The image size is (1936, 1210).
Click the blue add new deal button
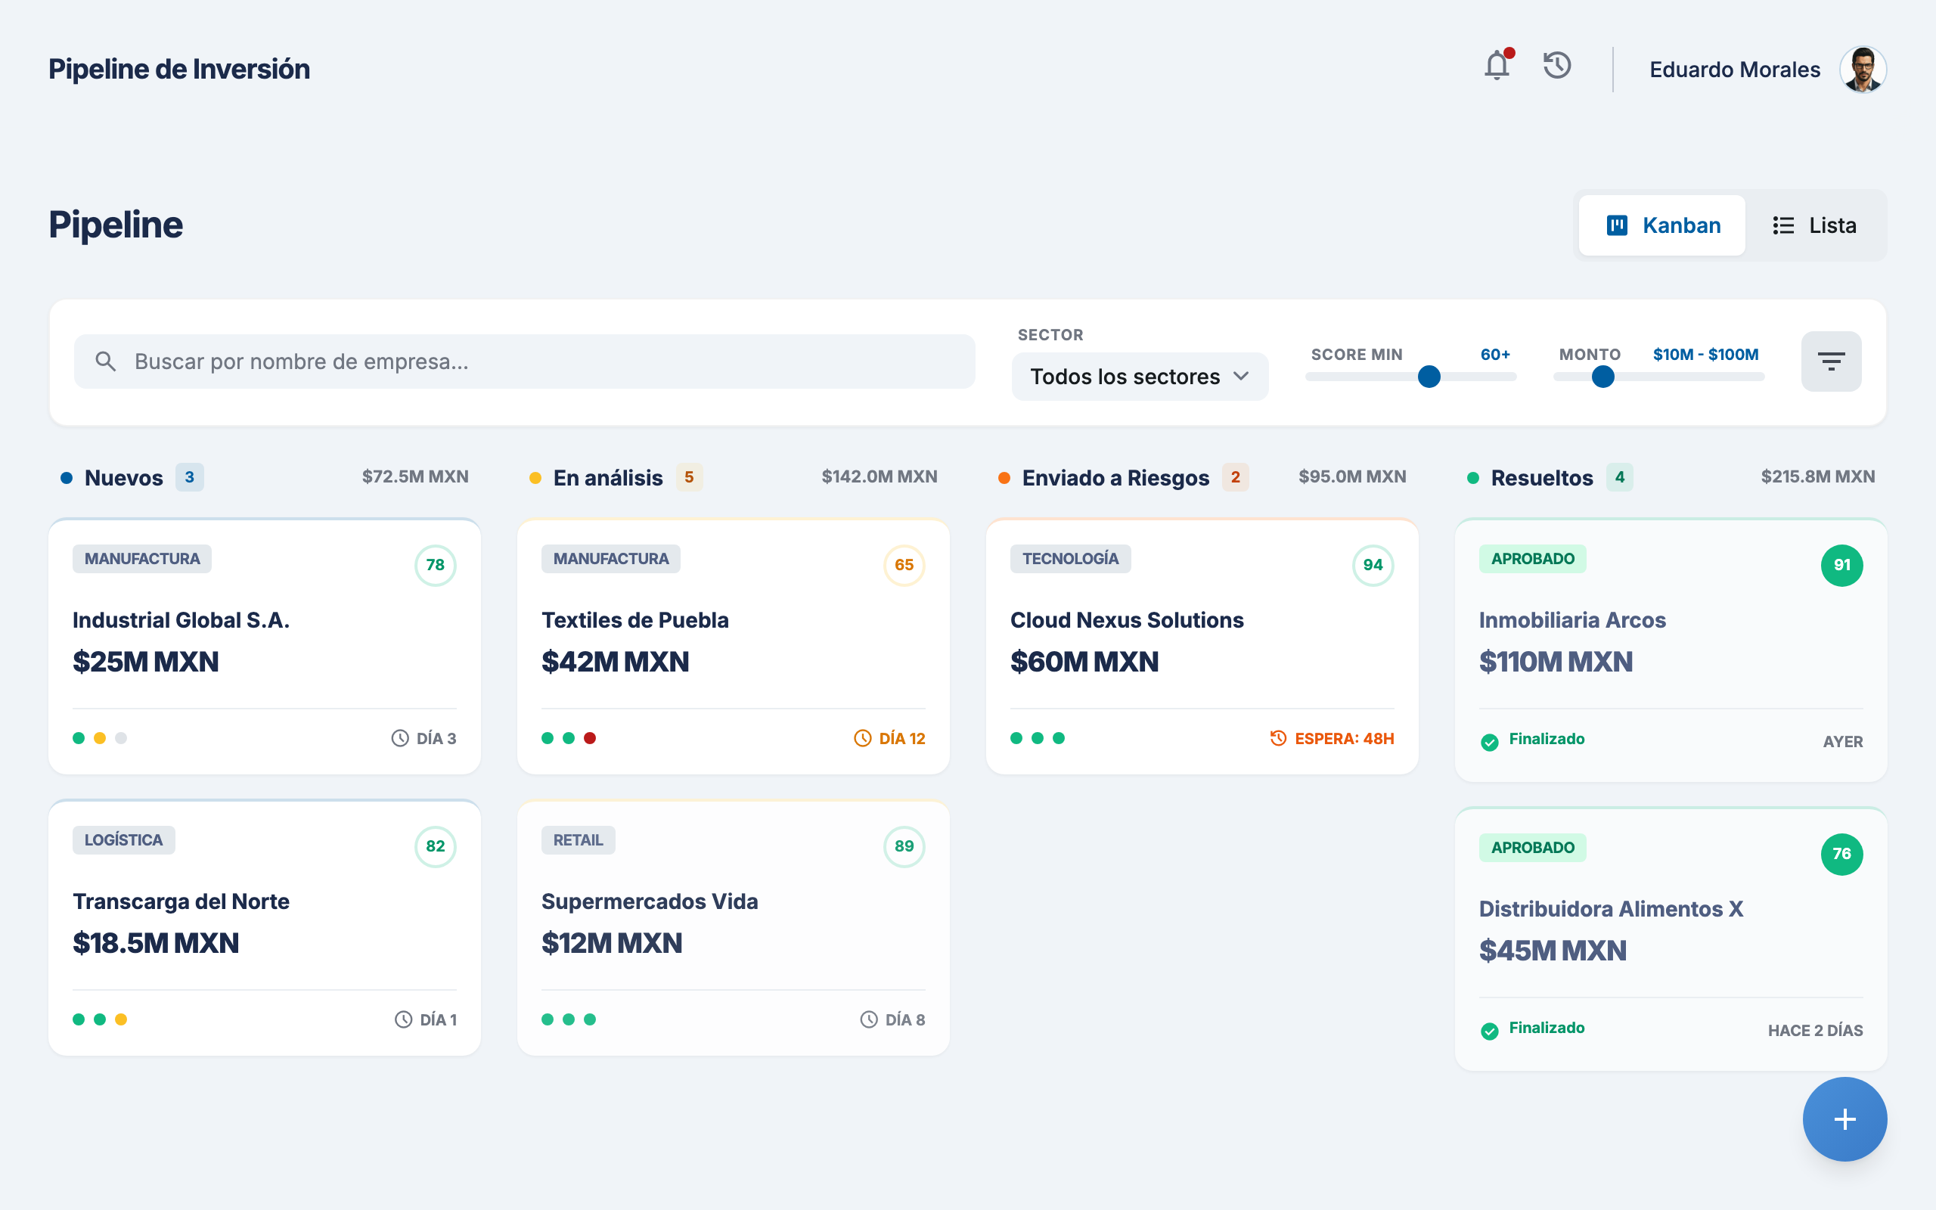point(1844,1118)
